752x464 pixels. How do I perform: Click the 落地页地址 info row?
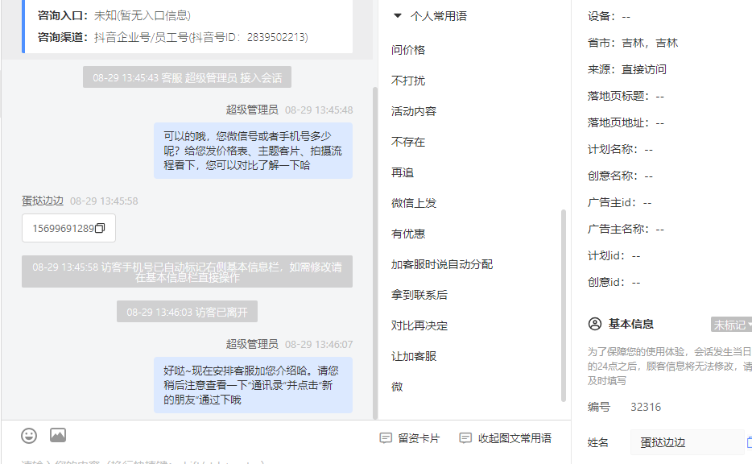(x=626, y=123)
